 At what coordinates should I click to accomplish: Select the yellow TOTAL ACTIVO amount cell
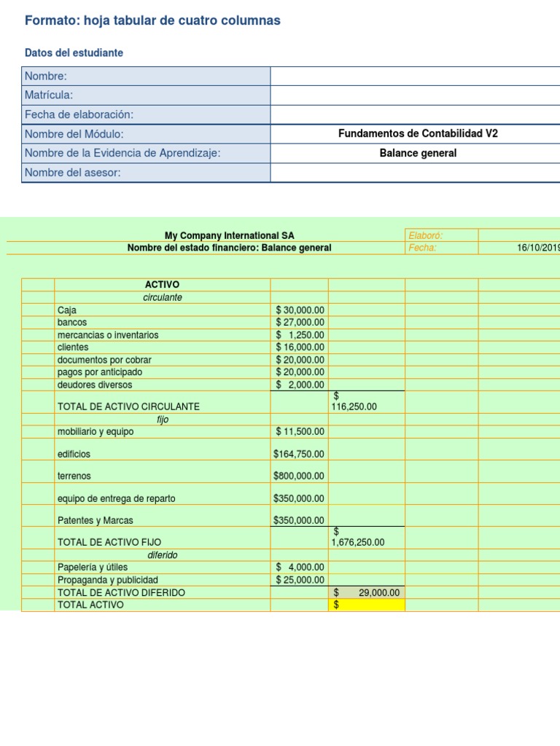(367, 605)
